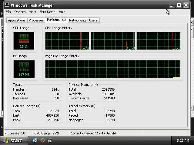Image resolution: width=194 pixels, height=145 pixels.
Task: Click Kernel Memory Paged value 17500
Action: 110,115
